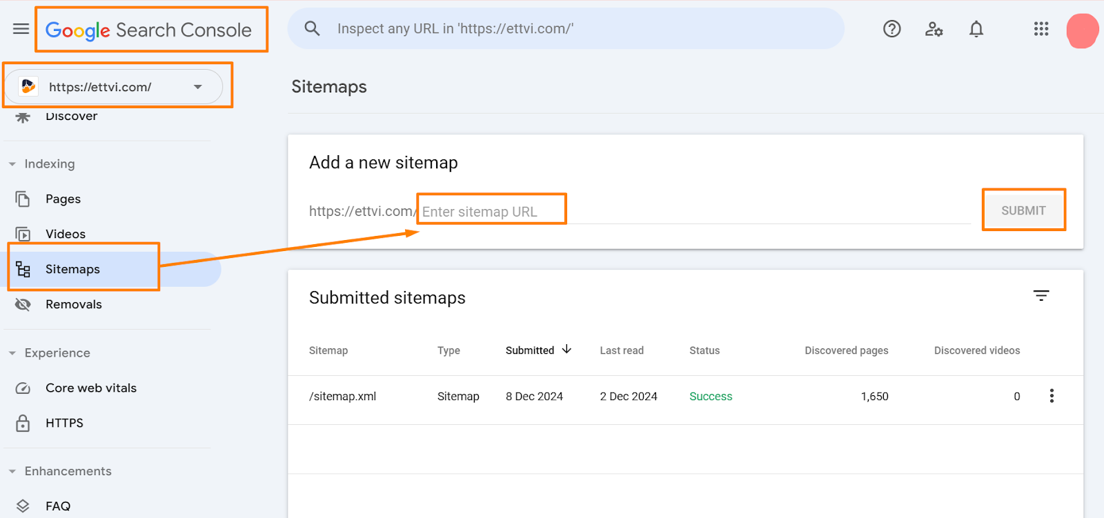Sort by the Type column header
The width and height of the screenshot is (1104, 518).
(x=448, y=350)
